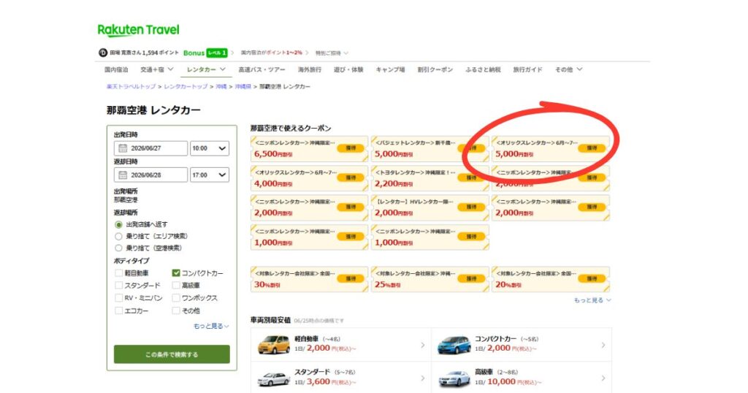Select 出発店舗へ返す radio option
Viewport: 748px width, 393px height.
pos(119,225)
